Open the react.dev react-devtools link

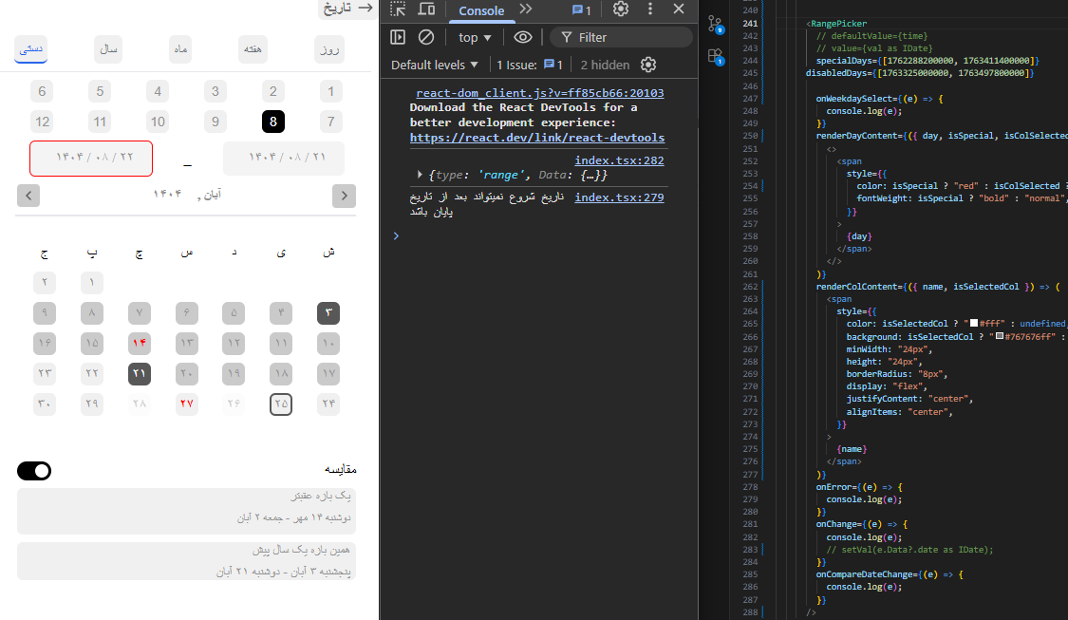click(536, 138)
